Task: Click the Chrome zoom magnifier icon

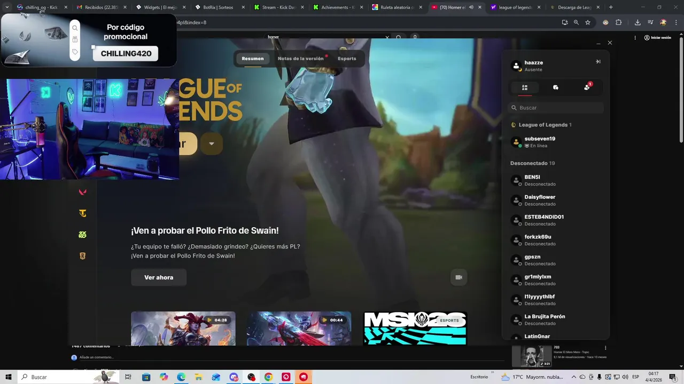Action: 576,22
